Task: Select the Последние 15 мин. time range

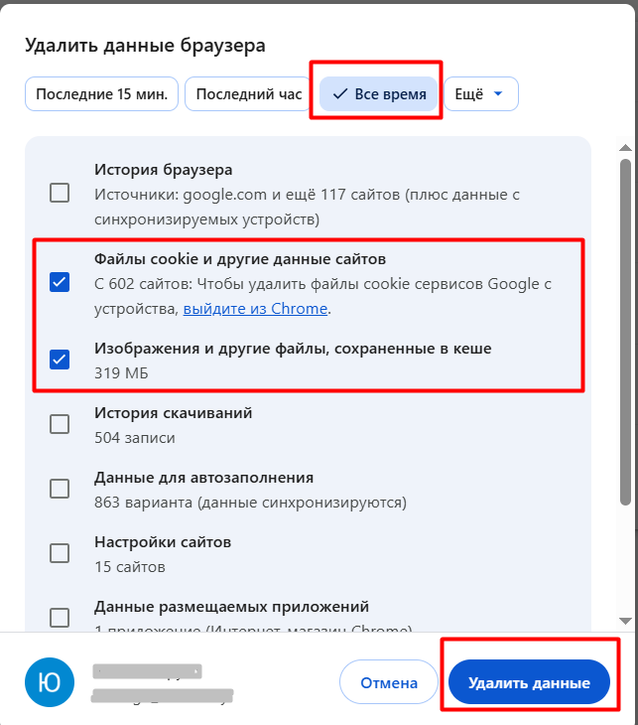Action: [x=101, y=94]
